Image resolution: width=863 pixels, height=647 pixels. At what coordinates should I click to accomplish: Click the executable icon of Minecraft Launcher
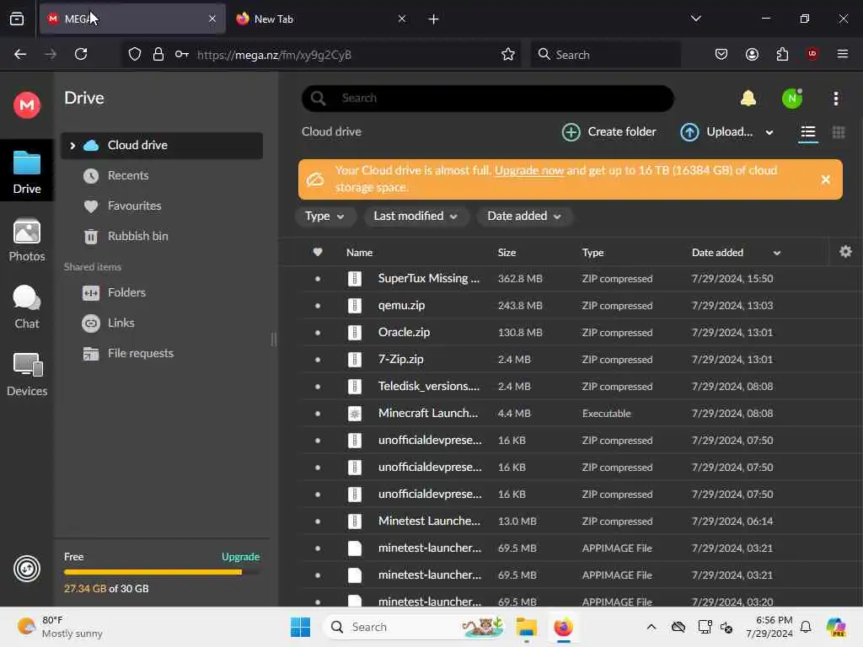click(x=355, y=413)
